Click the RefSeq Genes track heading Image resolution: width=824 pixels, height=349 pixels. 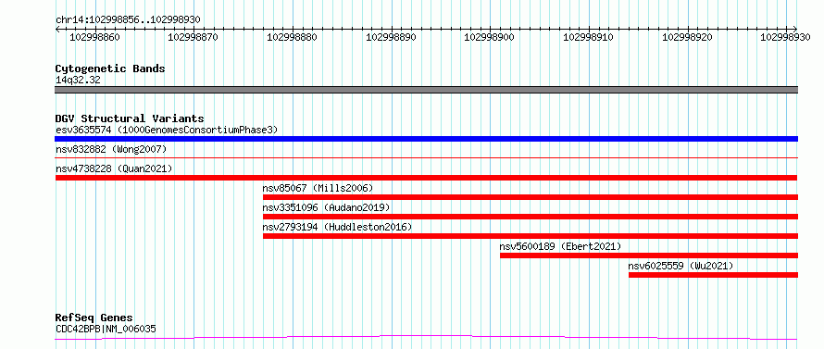click(x=94, y=318)
